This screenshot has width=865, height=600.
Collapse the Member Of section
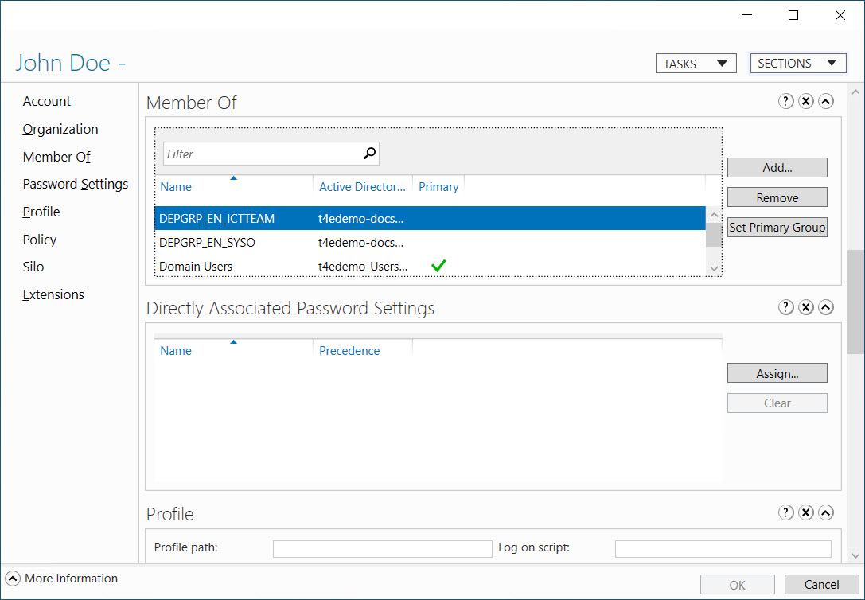pos(826,101)
